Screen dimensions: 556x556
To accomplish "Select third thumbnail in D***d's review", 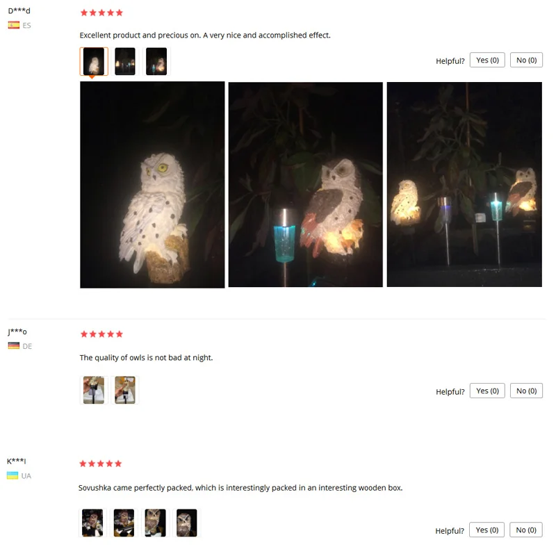I will [x=156, y=61].
